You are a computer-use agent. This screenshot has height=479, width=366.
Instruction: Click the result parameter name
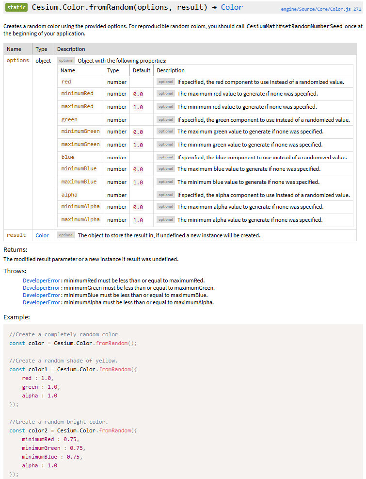16,235
